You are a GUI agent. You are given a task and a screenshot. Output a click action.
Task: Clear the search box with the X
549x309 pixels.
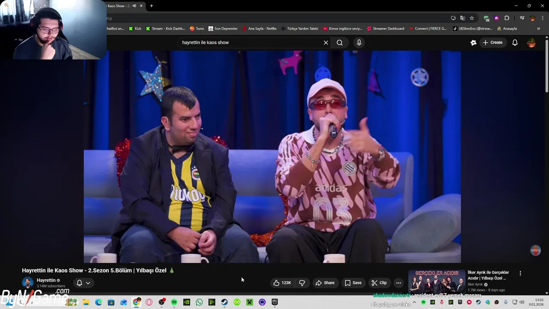coord(326,42)
